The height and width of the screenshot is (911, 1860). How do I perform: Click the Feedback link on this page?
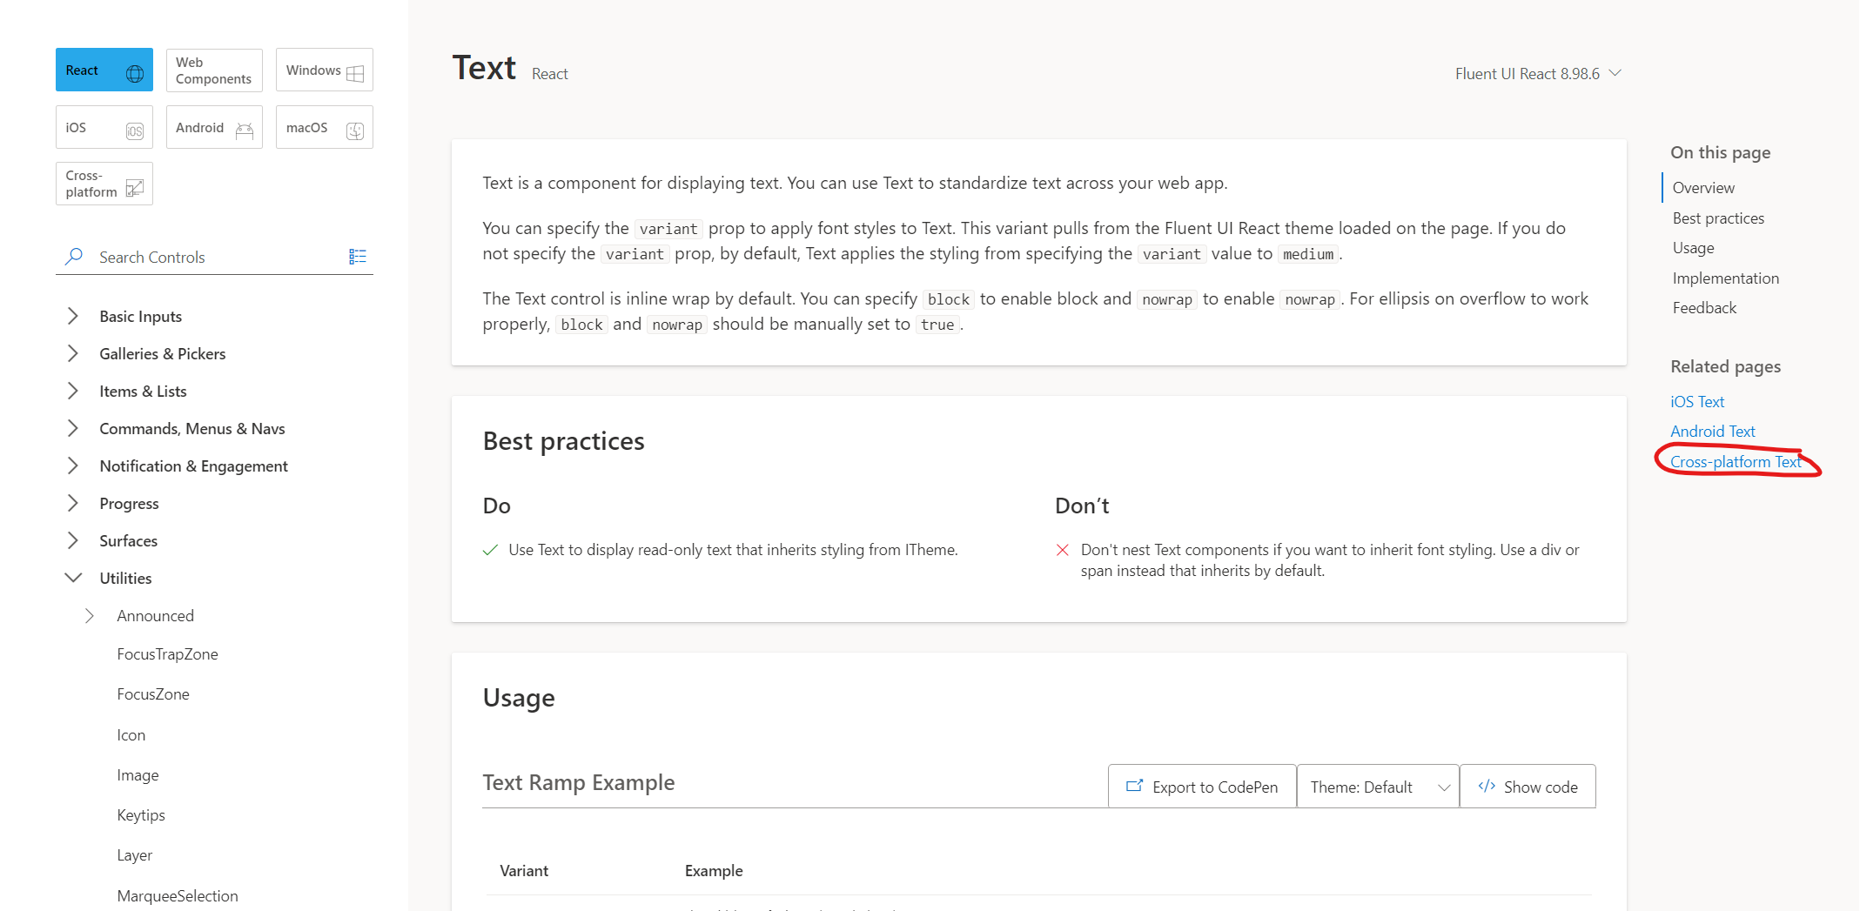pos(1703,307)
